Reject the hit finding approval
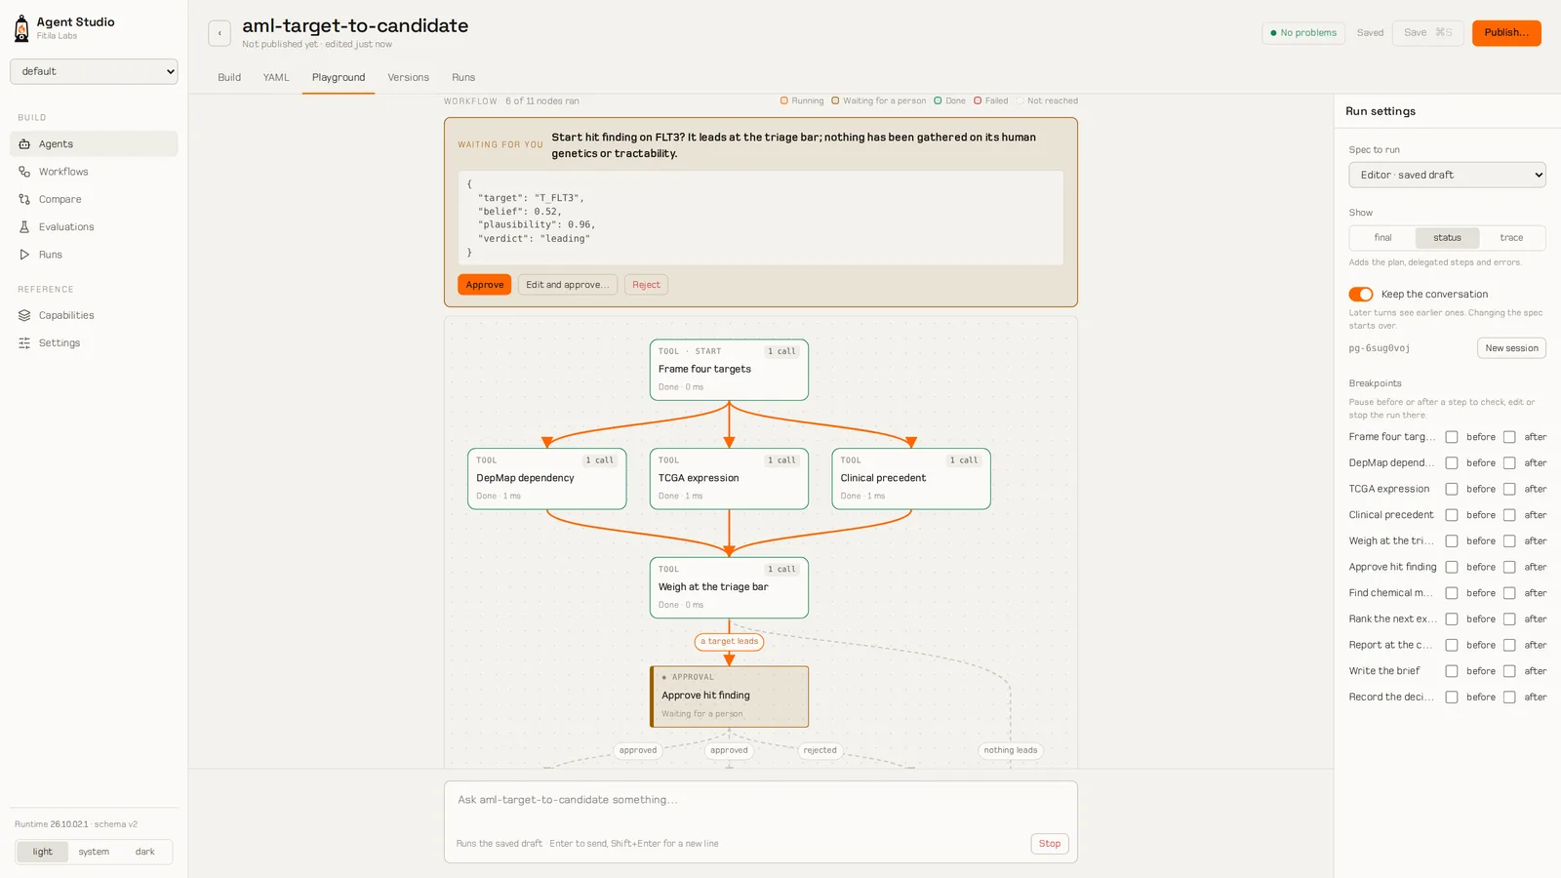 tap(646, 285)
